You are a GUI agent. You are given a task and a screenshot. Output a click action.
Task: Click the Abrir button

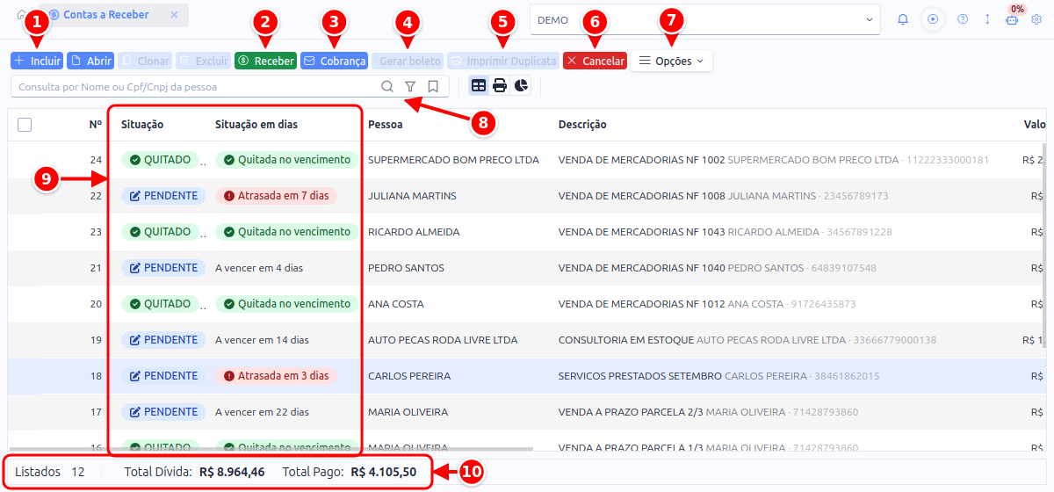pyautogui.click(x=91, y=61)
